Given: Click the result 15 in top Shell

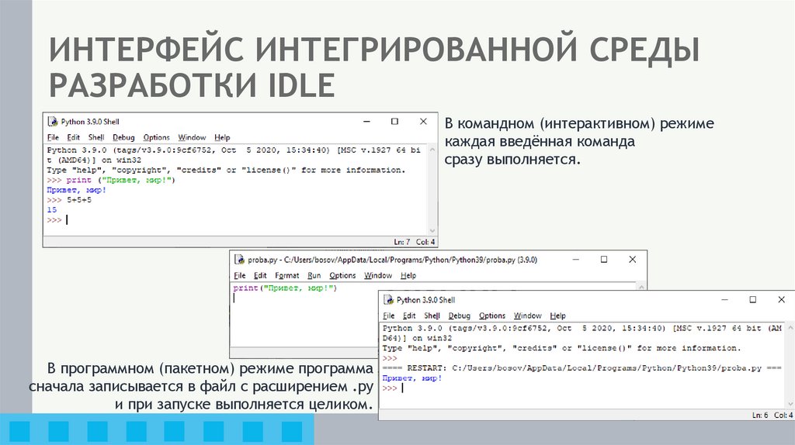Looking at the screenshot, I should tap(52, 209).
